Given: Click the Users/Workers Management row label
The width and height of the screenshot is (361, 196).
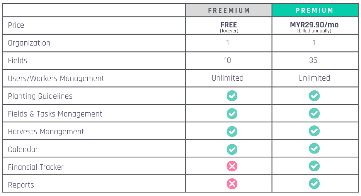Looking at the screenshot, I should (x=56, y=78).
